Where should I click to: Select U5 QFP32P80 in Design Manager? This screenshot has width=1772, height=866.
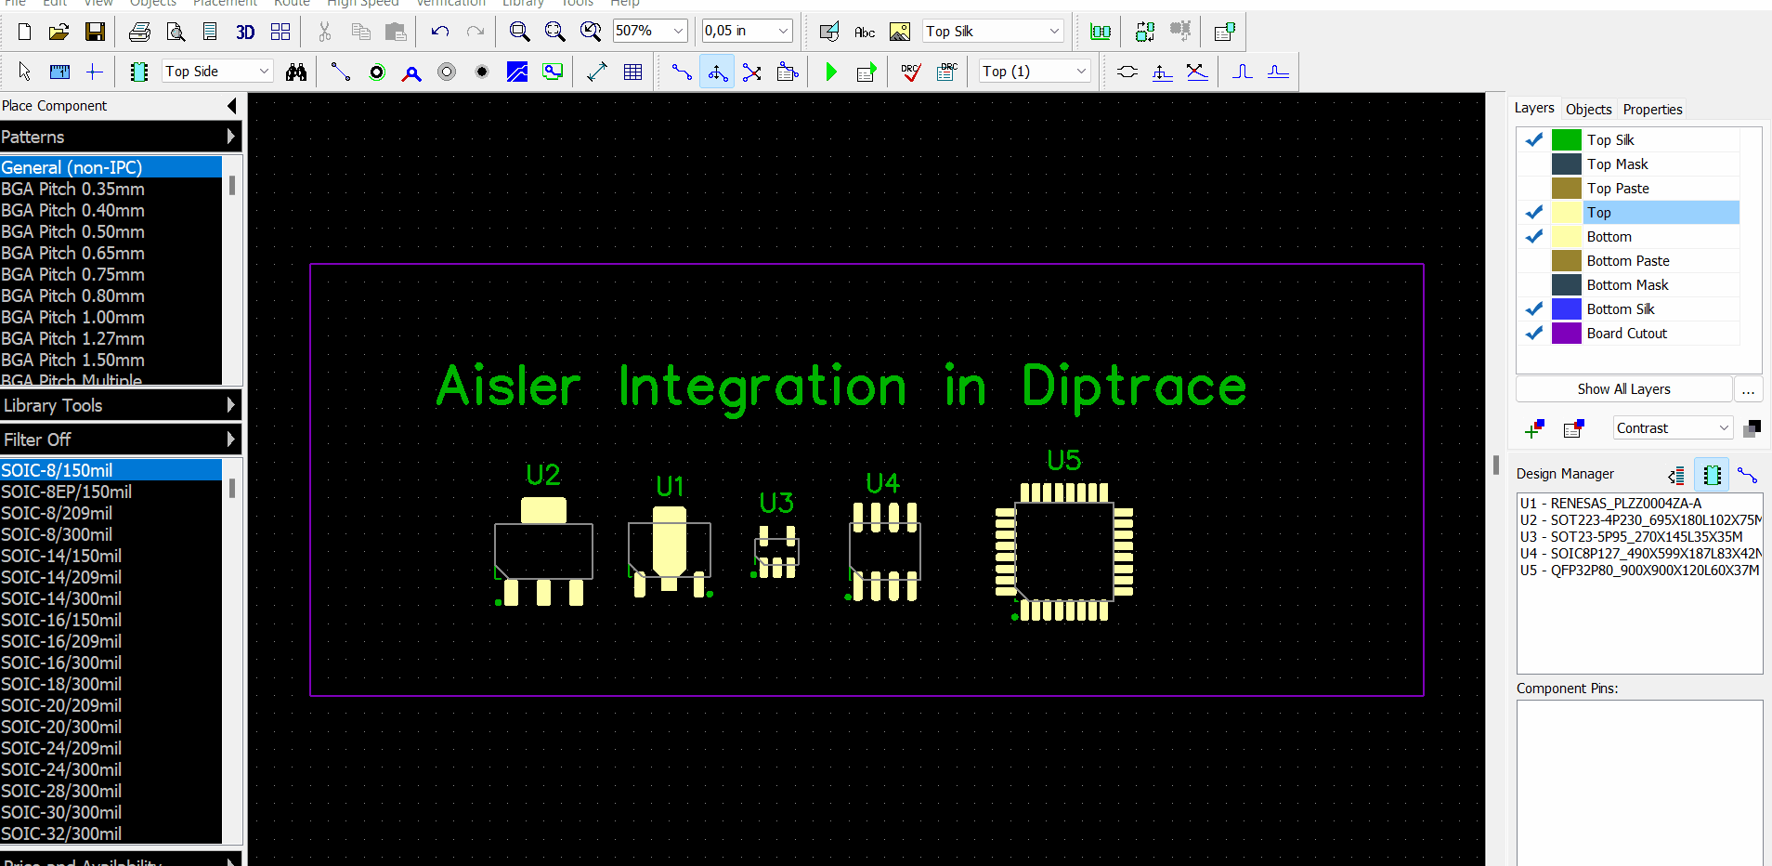point(1639,571)
